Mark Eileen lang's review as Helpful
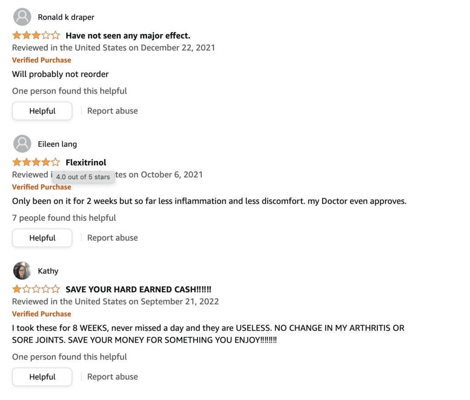 coord(42,238)
